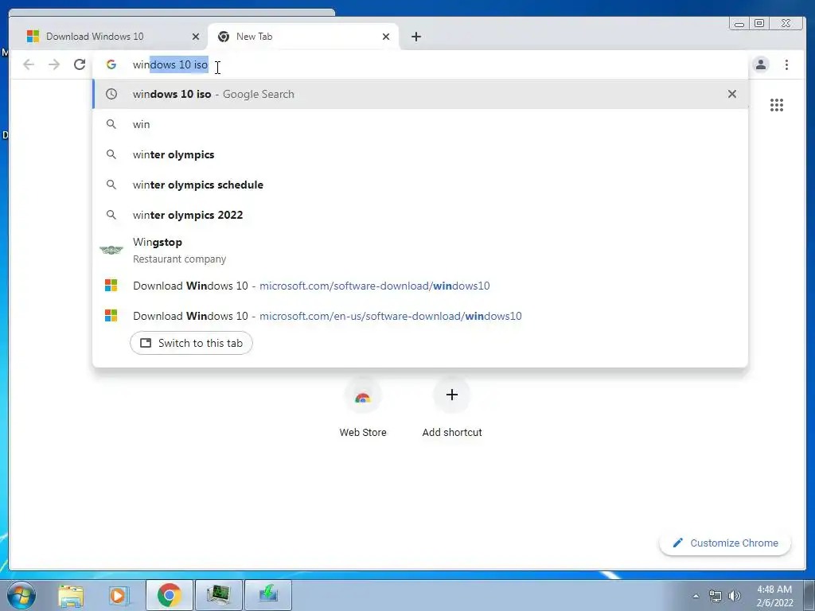Image resolution: width=815 pixels, height=611 pixels.
Task: Open the Windows Start menu
Action: (x=21, y=595)
